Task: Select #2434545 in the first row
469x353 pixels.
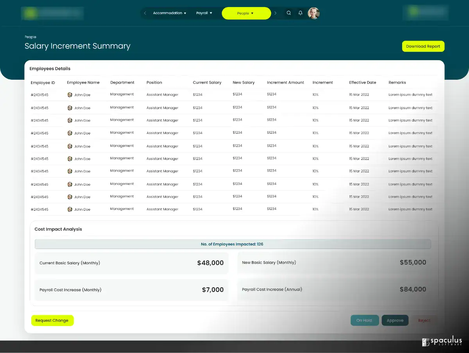Action: 39,95
